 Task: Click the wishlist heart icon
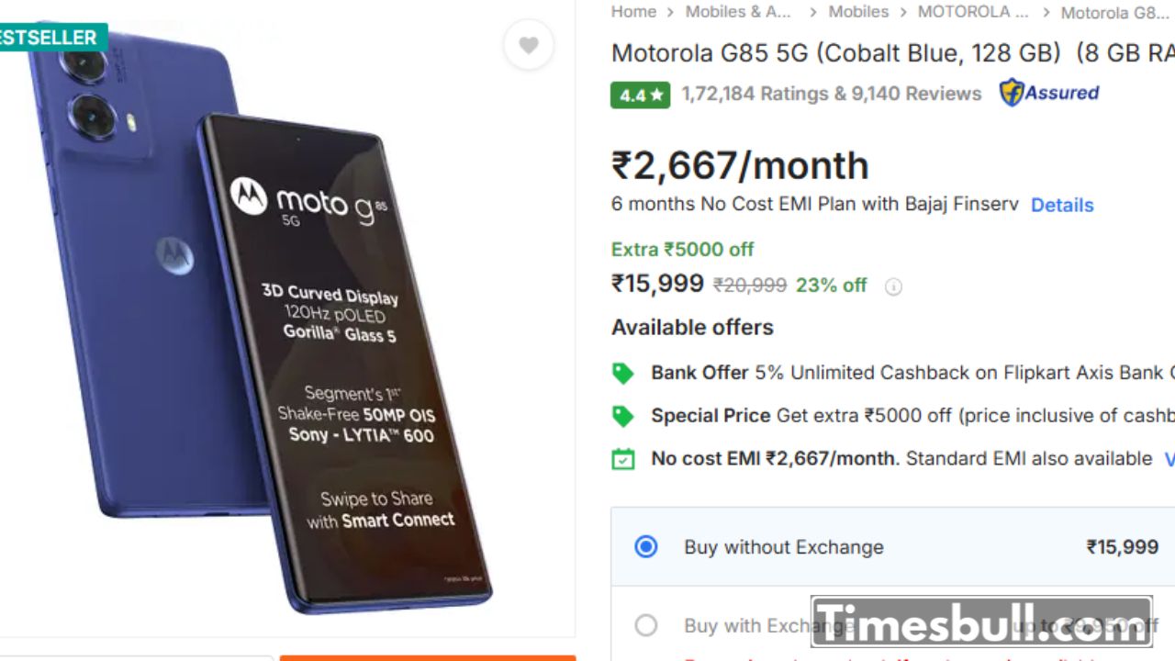528,45
